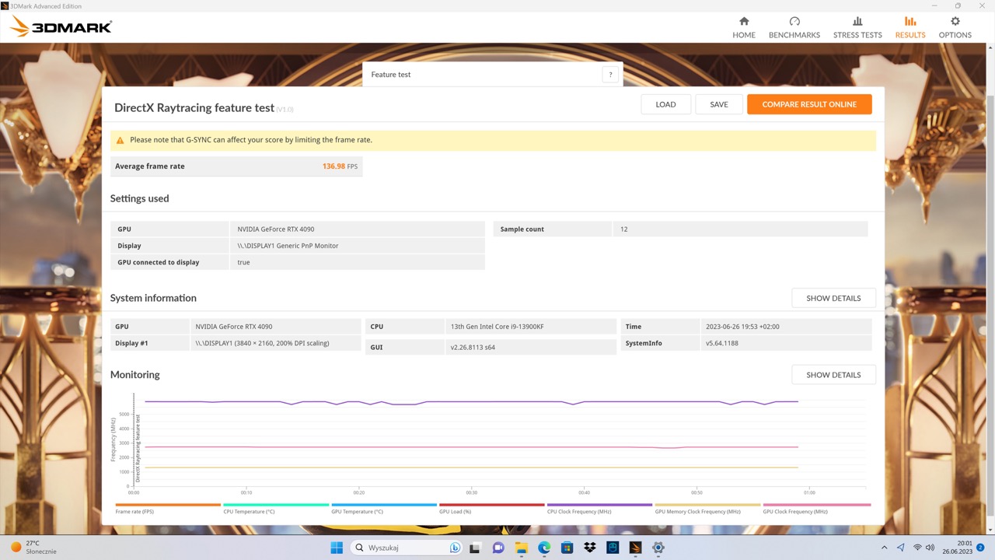Image resolution: width=995 pixels, height=560 pixels.
Task: Click the average frame rate value 136.98
Action: [333, 166]
